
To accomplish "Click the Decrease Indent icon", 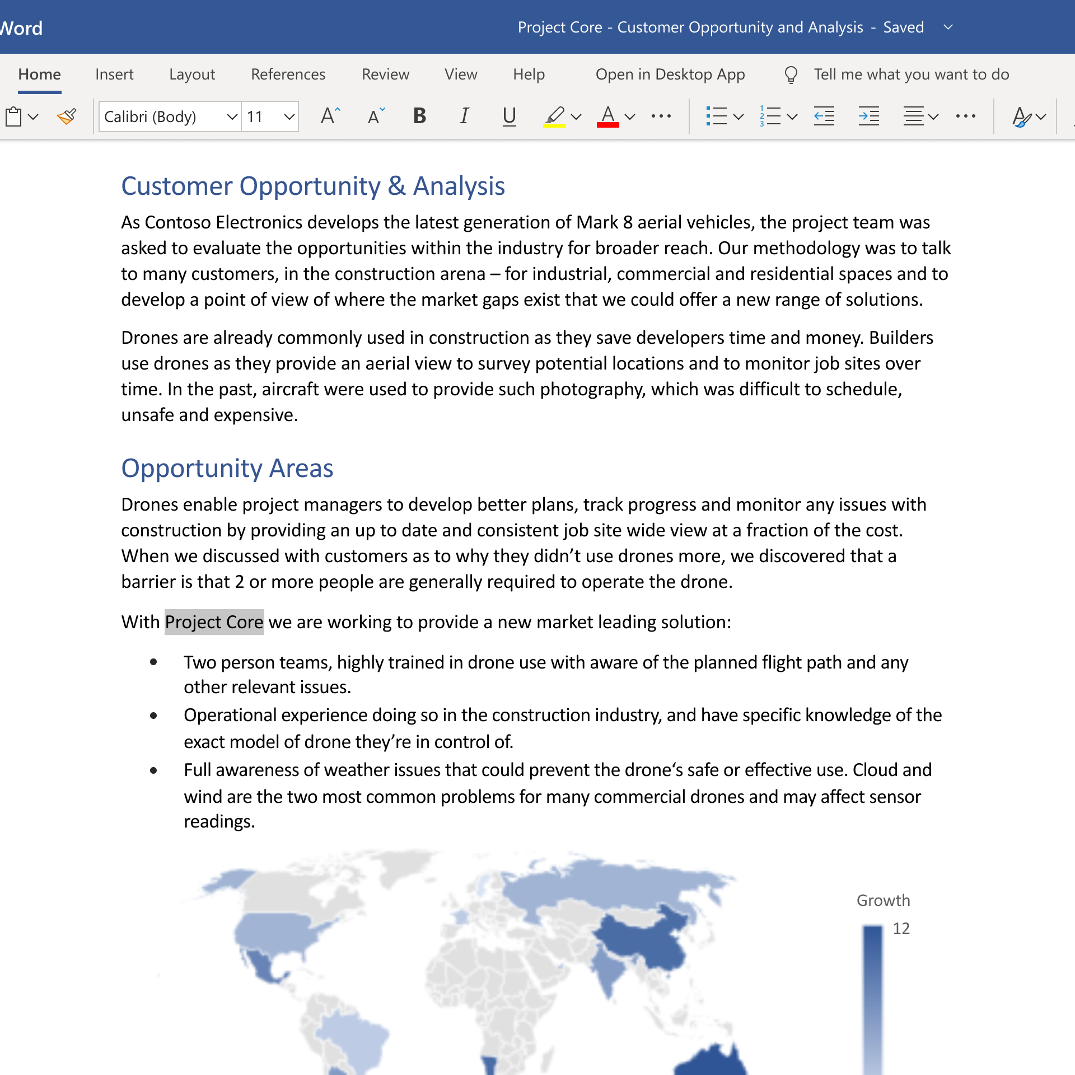I will (824, 116).
